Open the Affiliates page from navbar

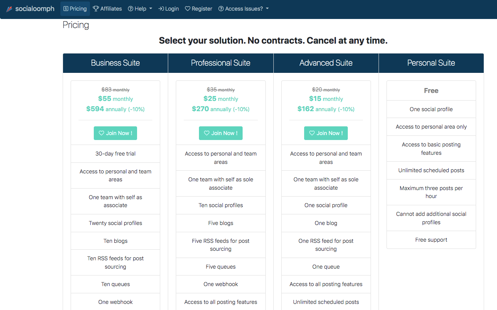(107, 8)
